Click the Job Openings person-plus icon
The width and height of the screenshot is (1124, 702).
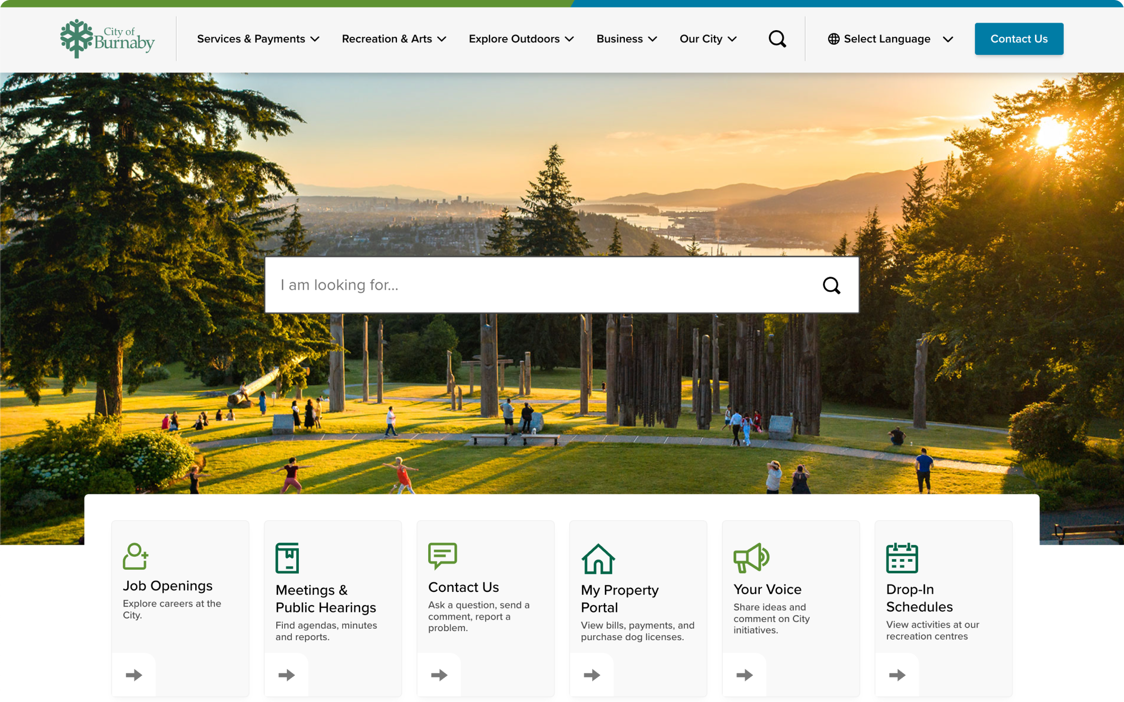[135, 556]
